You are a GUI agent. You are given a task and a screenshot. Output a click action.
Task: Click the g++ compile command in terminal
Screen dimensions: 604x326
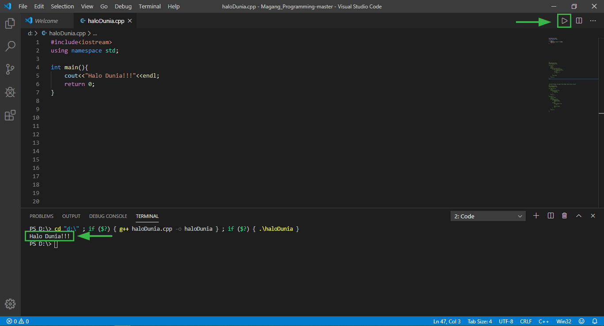pos(167,229)
